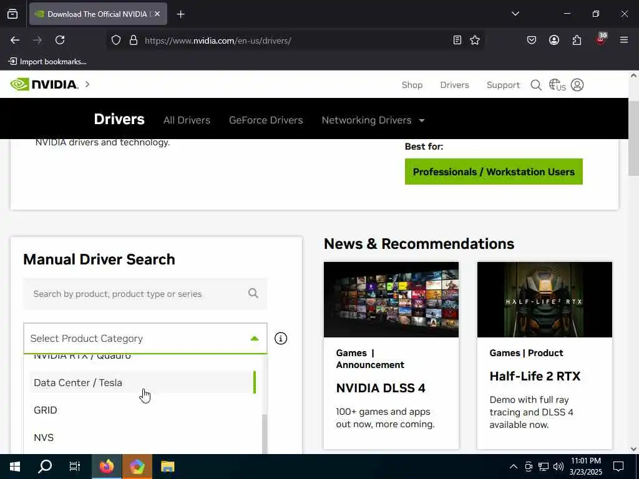Bookmark this page with the star icon

(475, 40)
